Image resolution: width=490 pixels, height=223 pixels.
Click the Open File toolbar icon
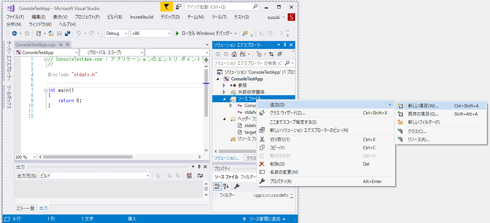click(52, 33)
